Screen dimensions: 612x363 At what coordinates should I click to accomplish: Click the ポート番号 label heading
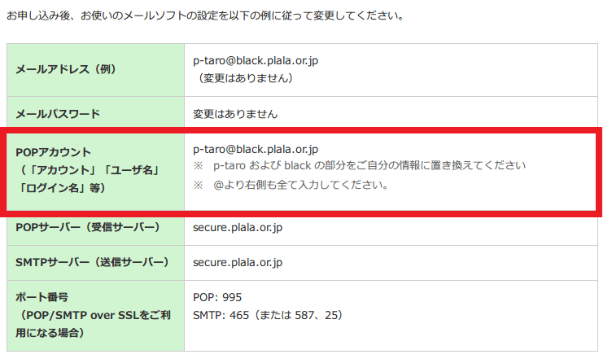coord(47,298)
